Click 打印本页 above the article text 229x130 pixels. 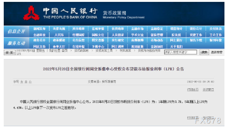pyautogui.click(x=193, y=90)
